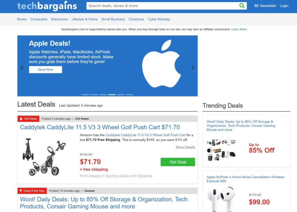Open the Computers category menu

click(x=39, y=19)
